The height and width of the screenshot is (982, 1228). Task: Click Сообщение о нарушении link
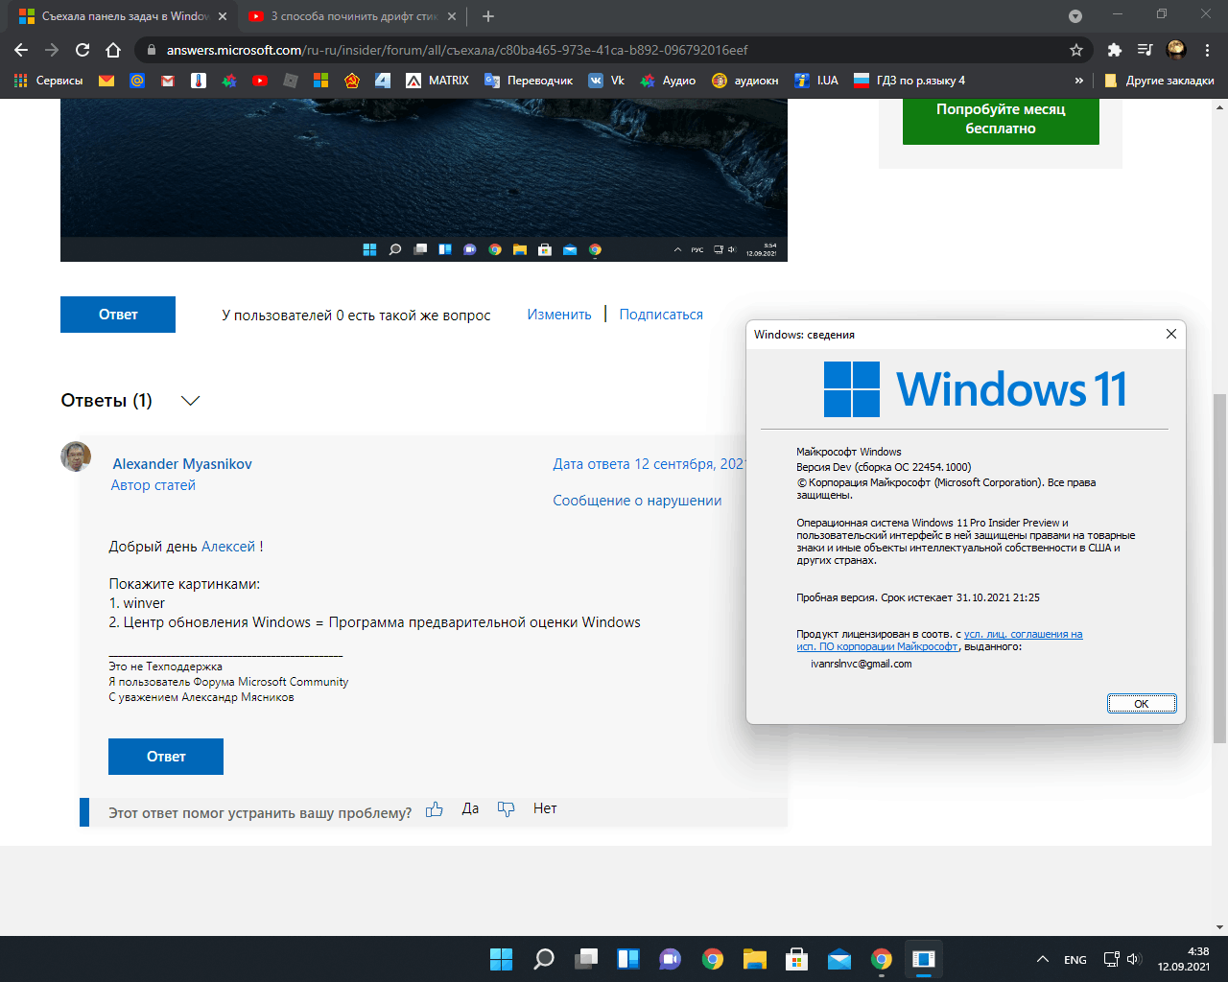point(637,501)
